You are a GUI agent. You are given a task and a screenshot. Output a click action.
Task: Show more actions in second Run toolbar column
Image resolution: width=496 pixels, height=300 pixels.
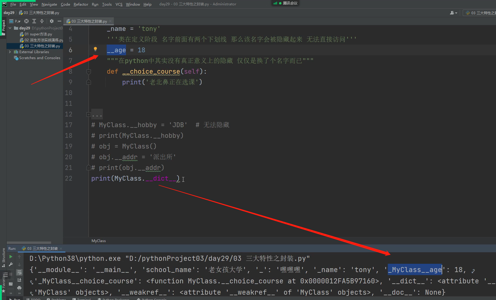coord(19,293)
